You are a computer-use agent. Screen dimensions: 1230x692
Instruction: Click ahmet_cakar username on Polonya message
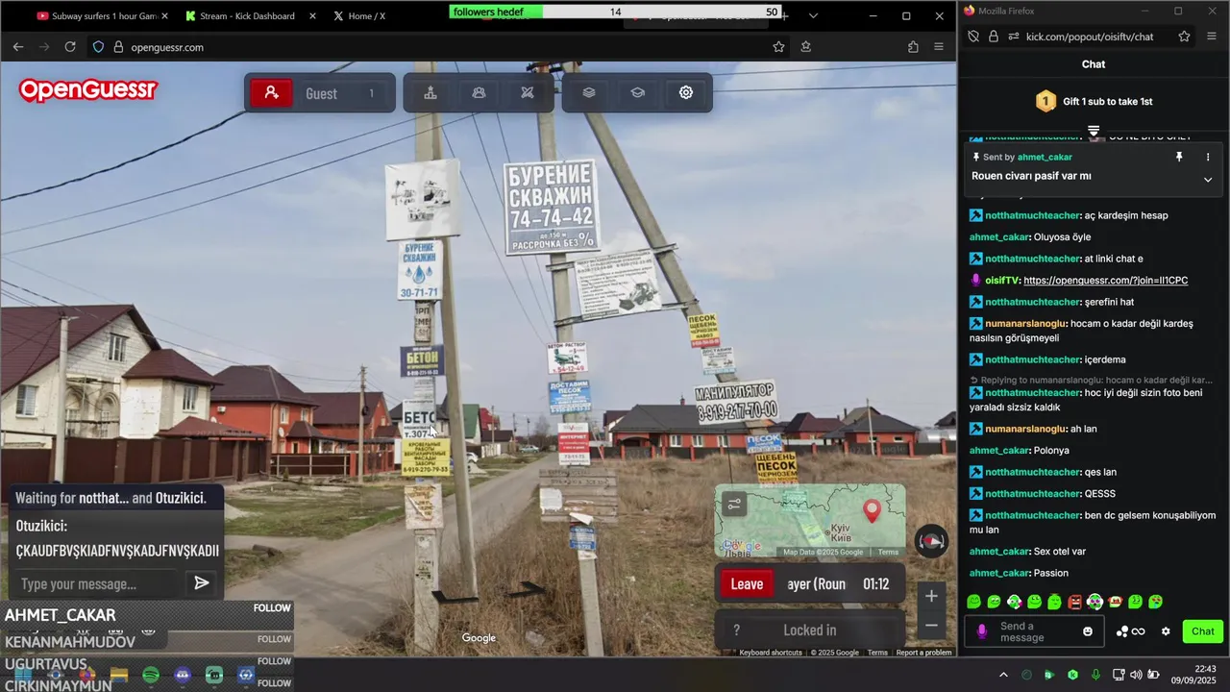click(x=999, y=451)
